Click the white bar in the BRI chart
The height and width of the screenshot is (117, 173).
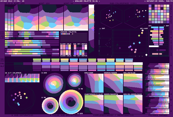[154, 46]
